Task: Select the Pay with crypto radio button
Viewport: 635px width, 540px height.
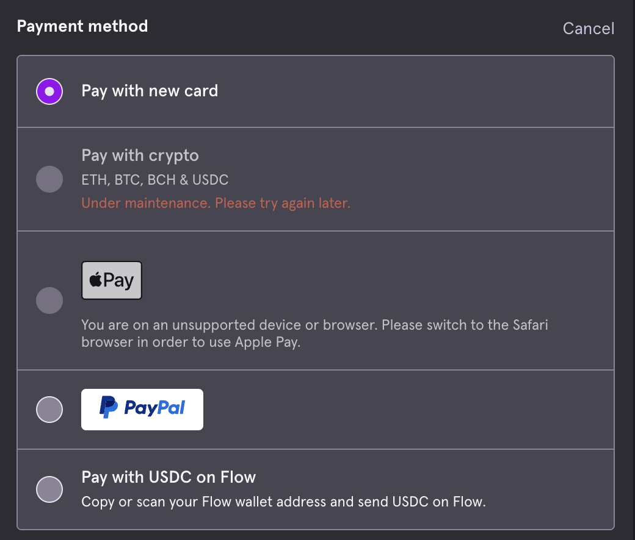Action: click(x=49, y=179)
